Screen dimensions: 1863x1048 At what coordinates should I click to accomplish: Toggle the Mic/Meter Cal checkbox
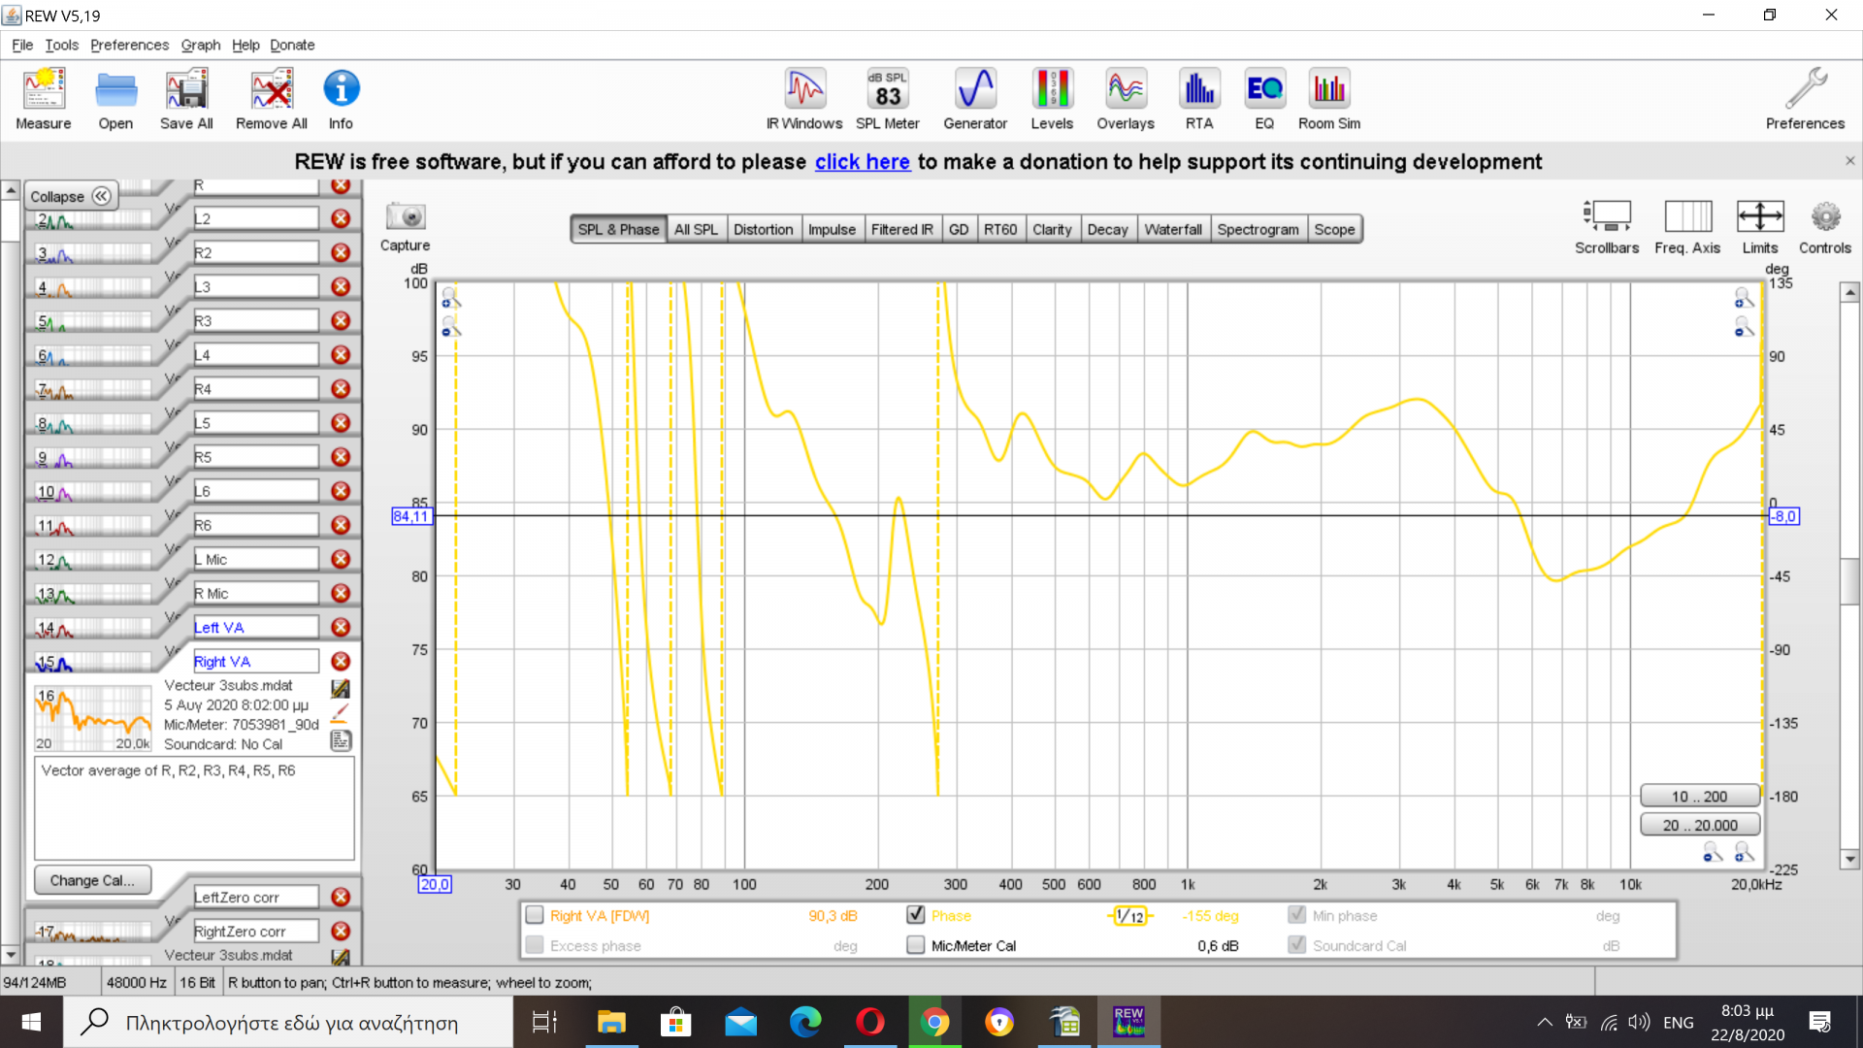coord(915,945)
